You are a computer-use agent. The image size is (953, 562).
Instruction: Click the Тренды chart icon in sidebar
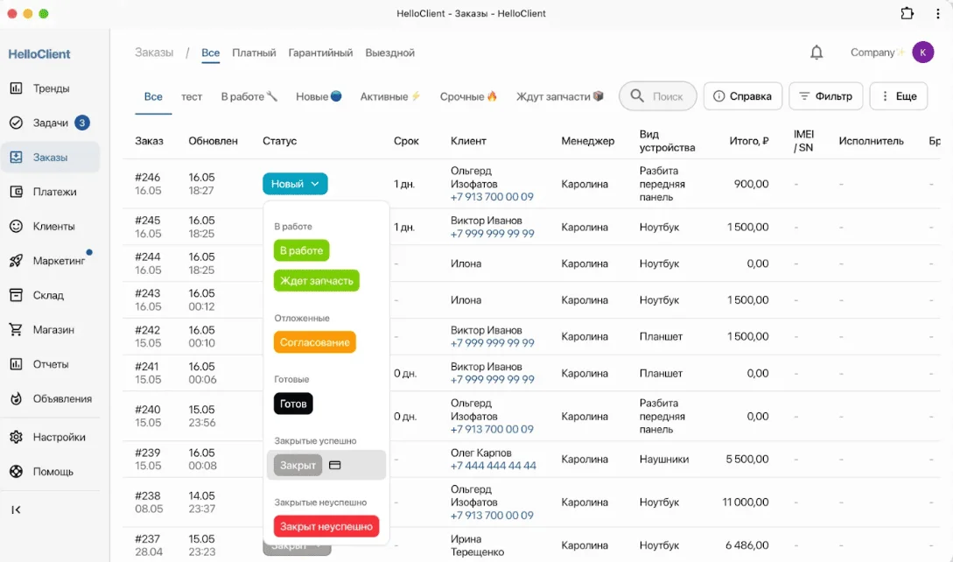(x=16, y=88)
